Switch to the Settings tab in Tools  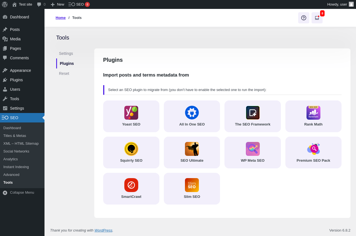point(66,53)
